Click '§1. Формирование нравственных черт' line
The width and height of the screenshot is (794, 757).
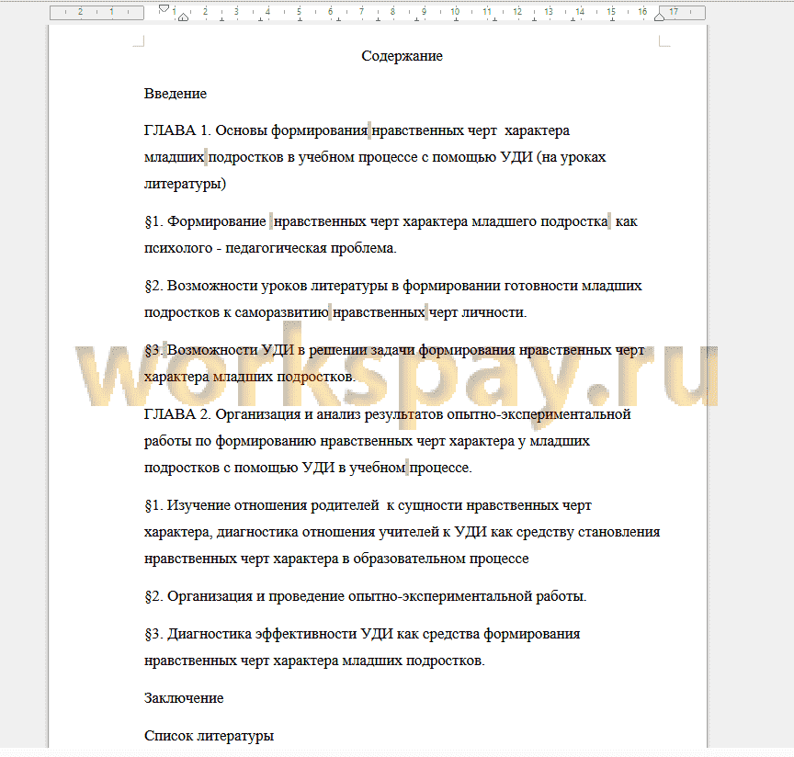click(x=391, y=221)
